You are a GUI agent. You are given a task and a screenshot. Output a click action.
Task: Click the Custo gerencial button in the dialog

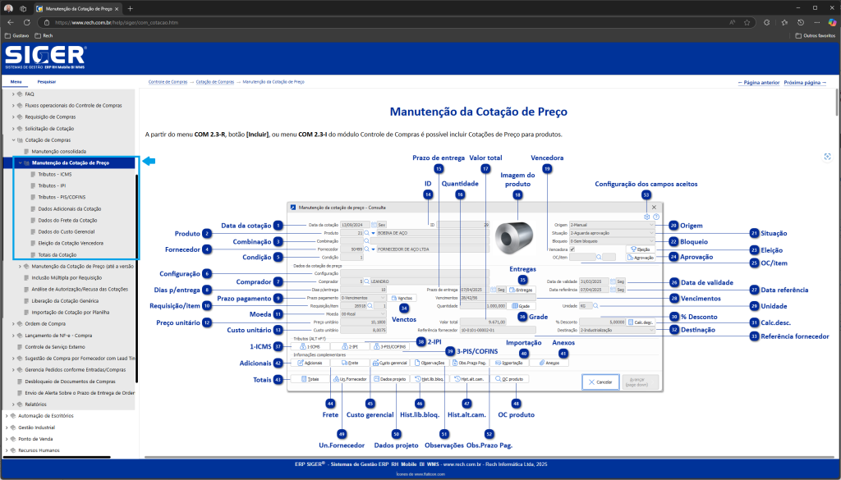pos(390,363)
